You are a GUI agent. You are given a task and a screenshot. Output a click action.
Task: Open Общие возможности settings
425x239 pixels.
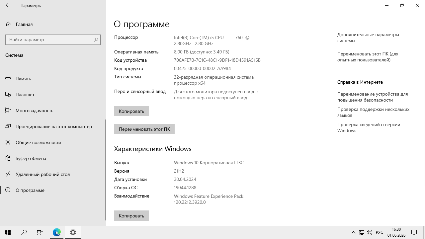point(53,142)
